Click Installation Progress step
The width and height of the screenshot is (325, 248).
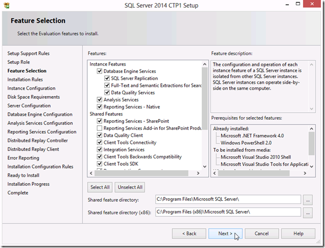(29, 184)
